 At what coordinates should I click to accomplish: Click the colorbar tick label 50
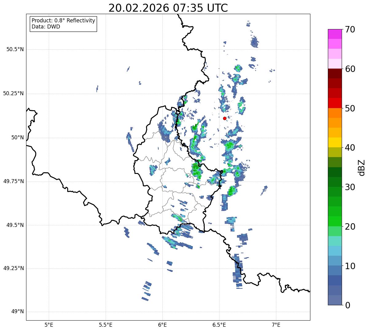click(350, 108)
